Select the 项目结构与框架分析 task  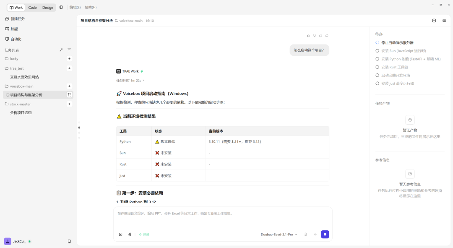pos(38,95)
